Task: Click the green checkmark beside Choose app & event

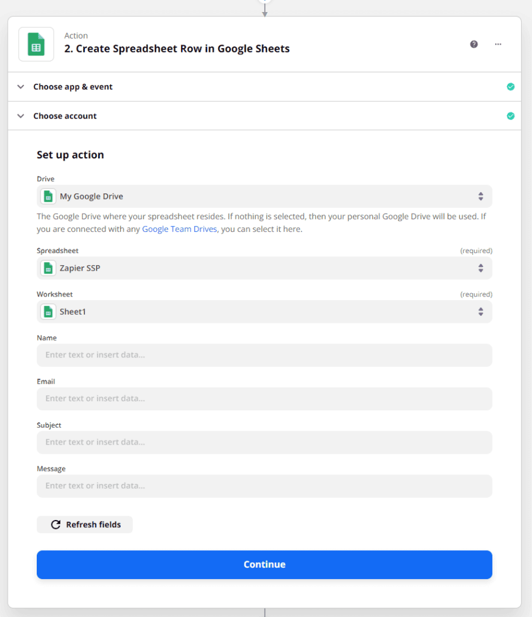Action: pyautogui.click(x=510, y=87)
